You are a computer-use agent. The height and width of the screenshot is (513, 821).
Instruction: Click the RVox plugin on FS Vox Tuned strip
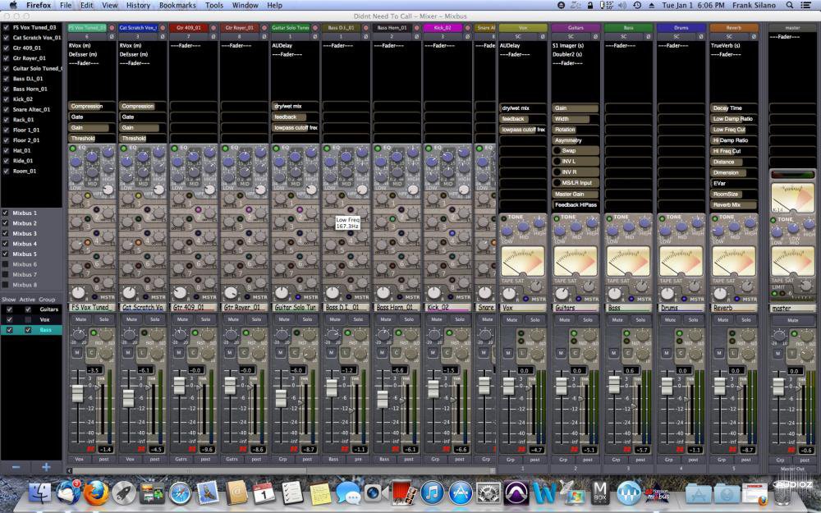(x=80, y=46)
